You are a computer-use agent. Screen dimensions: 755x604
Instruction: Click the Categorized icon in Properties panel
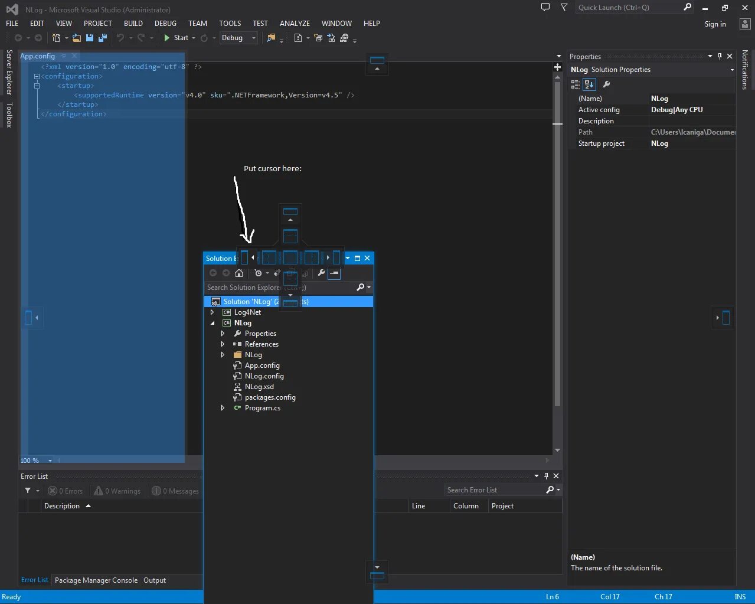coord(576,84)
